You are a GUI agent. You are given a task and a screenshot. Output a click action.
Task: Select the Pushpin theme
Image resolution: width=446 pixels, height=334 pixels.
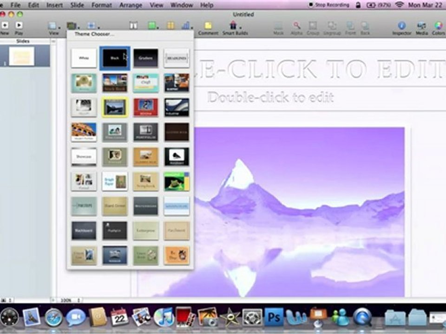115,231
